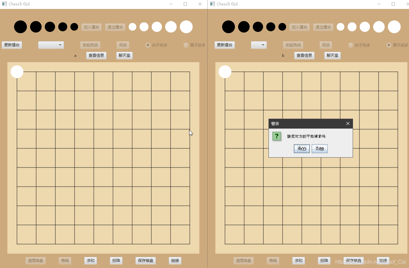Open 聊天室 in right window
This screenshot has height=268, width=409.
(333, 56)
